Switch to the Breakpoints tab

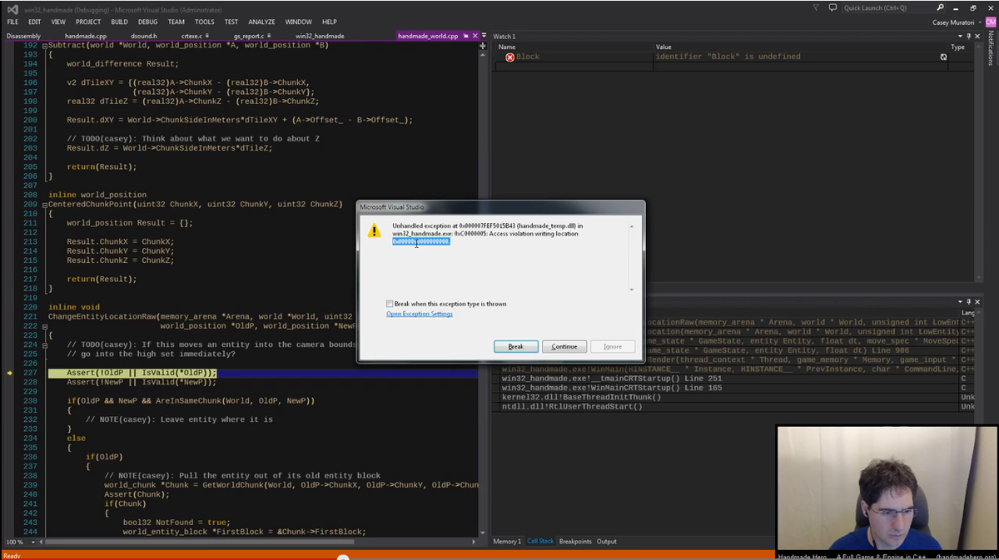[x=576, y=542]
